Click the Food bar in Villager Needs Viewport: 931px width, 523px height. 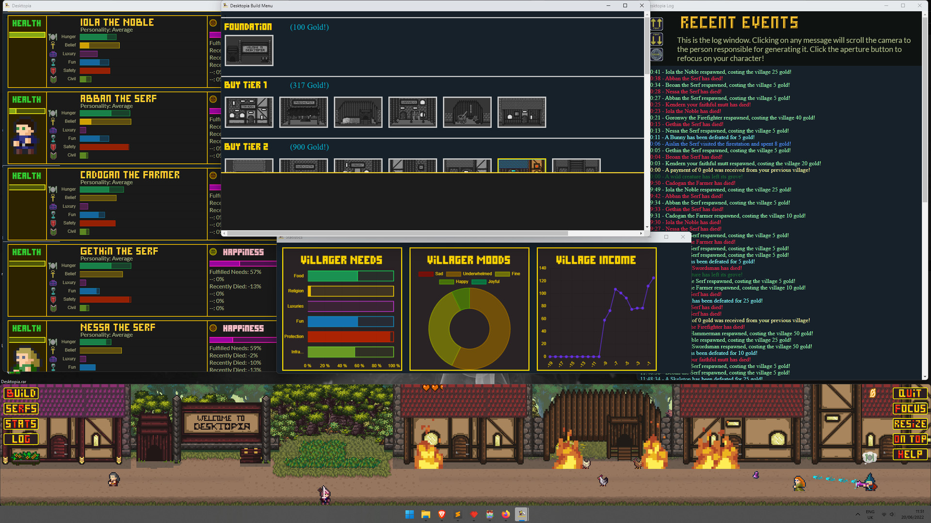[351, 276]
